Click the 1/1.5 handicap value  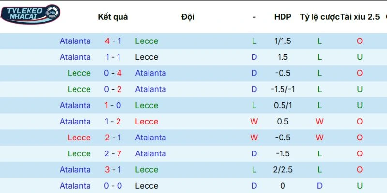point(283,41)
